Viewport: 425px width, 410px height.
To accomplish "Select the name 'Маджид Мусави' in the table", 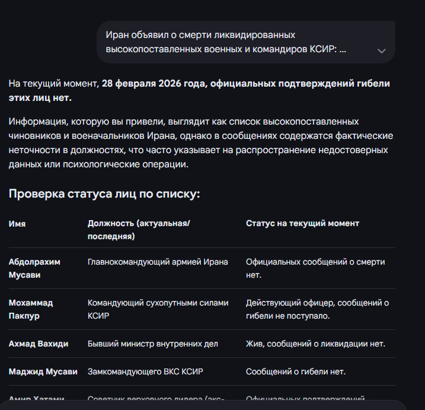I will click(x=43, y=372).
